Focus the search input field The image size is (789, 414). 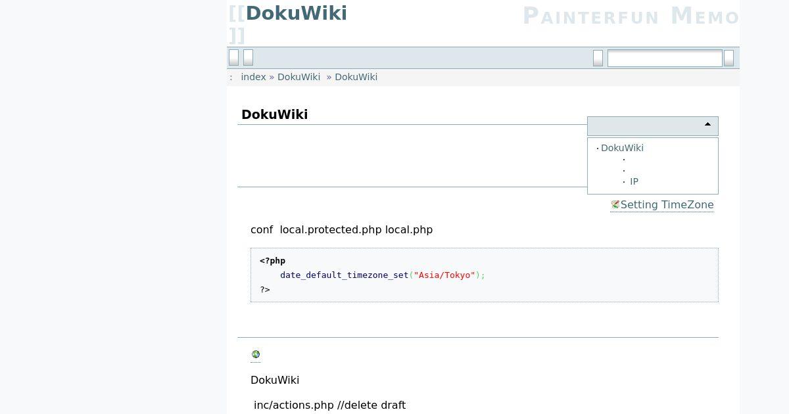pos(665,58)
